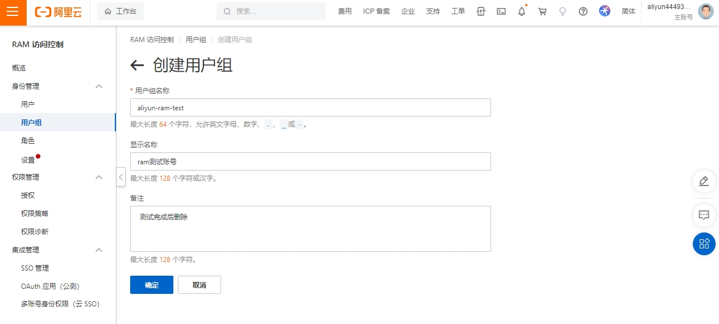Open the shopping cart
Image resolution: width=719 pixels, height=324 pixels.
542,11
